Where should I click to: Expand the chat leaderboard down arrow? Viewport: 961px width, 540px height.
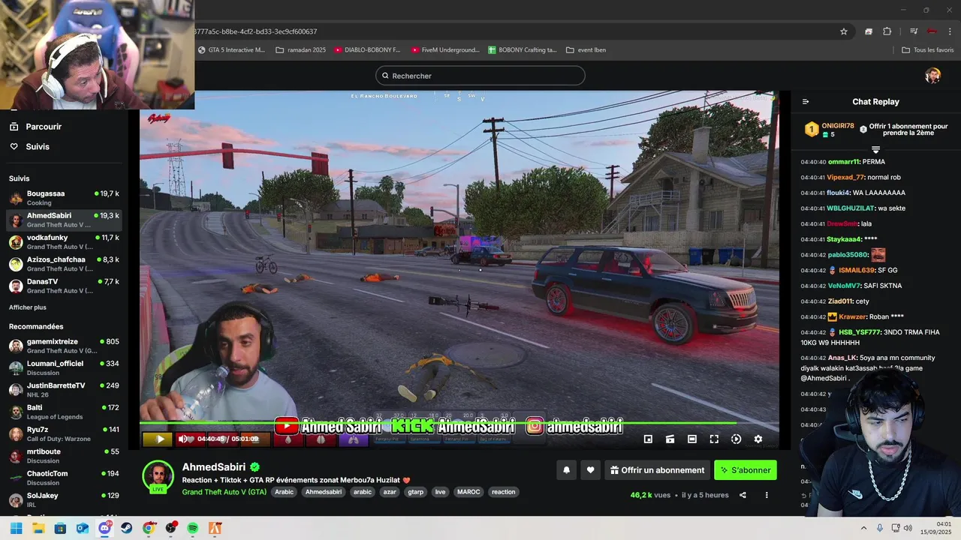click(x=875, y=150)
